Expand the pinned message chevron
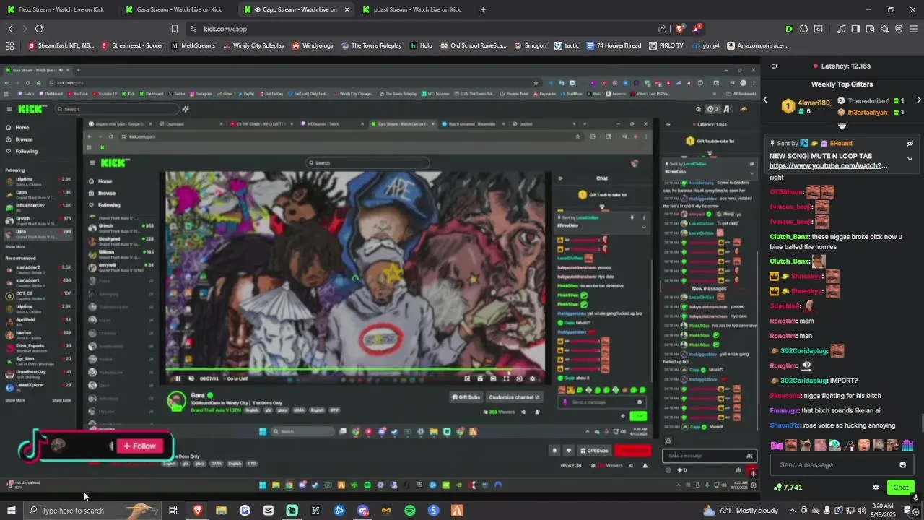Image resolution: width=924 pixels, height=520 pixels. click(910, 158)
